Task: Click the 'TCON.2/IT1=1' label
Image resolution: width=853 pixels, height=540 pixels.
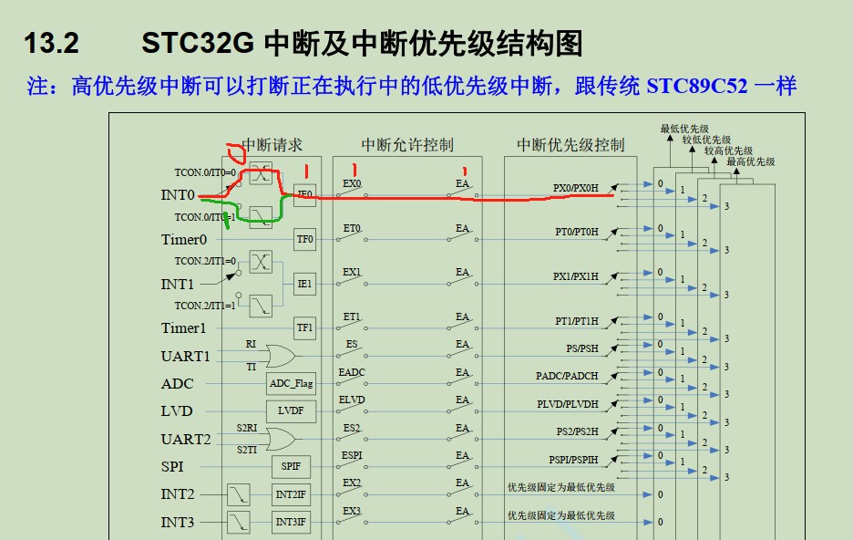Action: tap(205, 306)
